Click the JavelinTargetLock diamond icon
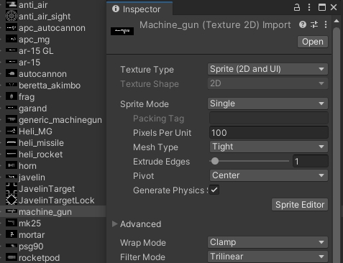343x263 pixels. coord(12,200)
